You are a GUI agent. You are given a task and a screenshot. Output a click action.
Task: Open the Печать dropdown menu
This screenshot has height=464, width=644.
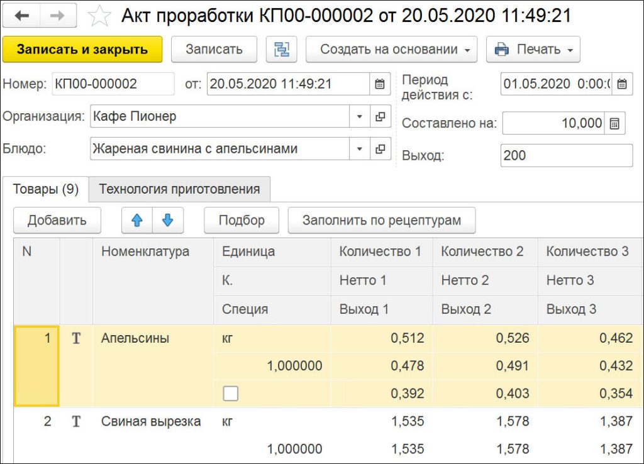[533, 49]
